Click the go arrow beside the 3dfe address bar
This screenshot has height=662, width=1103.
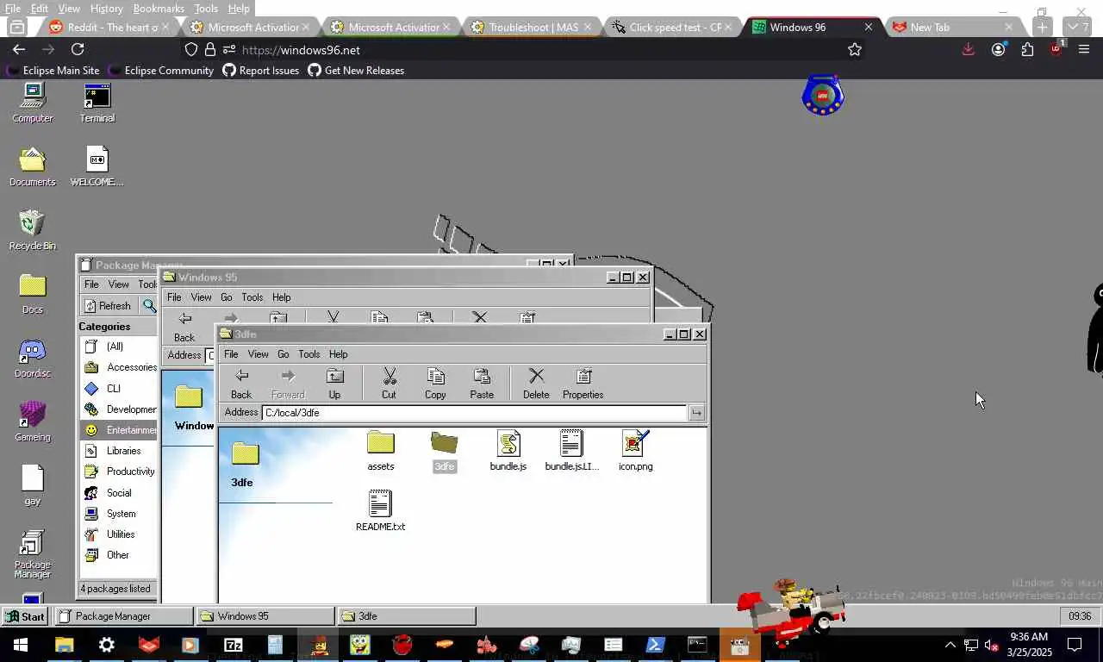tap(696, 413)
